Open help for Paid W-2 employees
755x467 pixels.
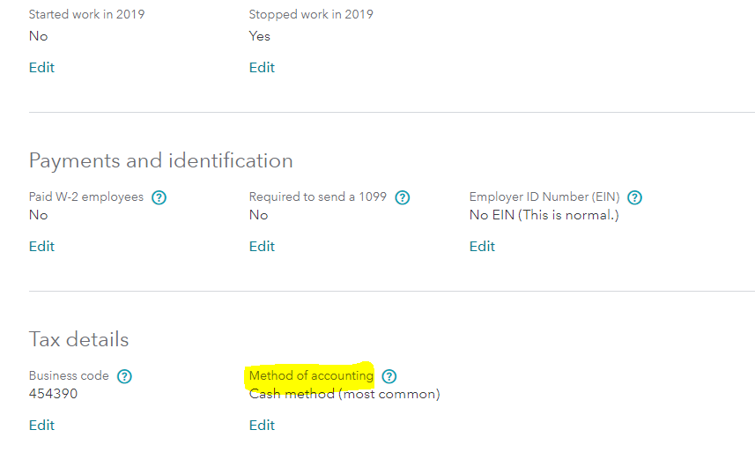pyautogui.click(x=159, y=197)
